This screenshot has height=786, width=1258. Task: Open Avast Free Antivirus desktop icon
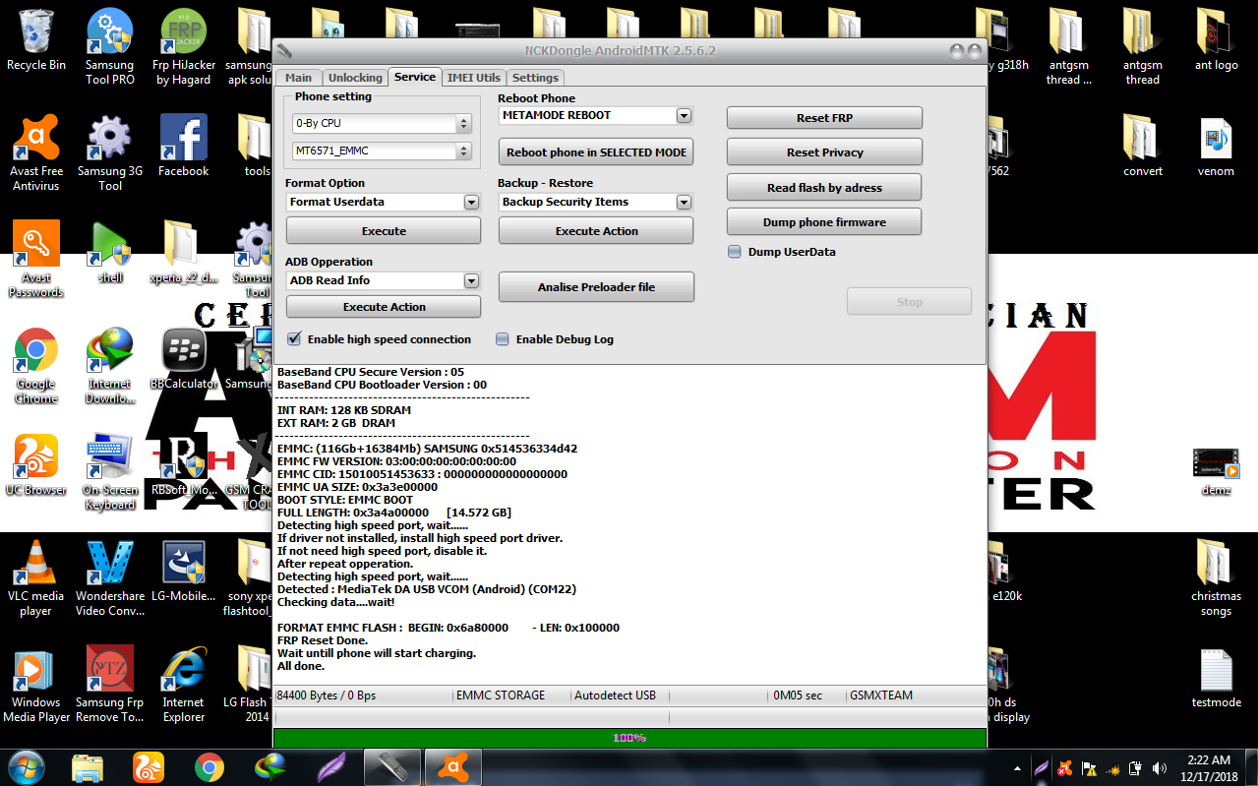click(36, 153)
